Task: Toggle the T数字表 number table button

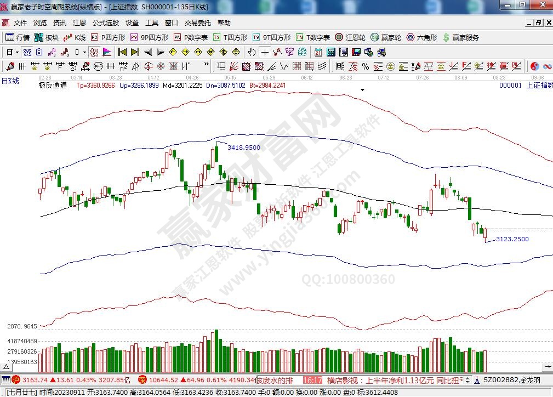Action: pos(313,38)
